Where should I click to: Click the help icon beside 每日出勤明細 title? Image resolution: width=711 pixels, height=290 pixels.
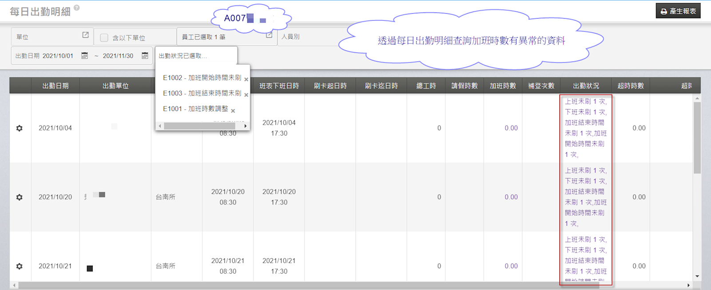point(77,8)
